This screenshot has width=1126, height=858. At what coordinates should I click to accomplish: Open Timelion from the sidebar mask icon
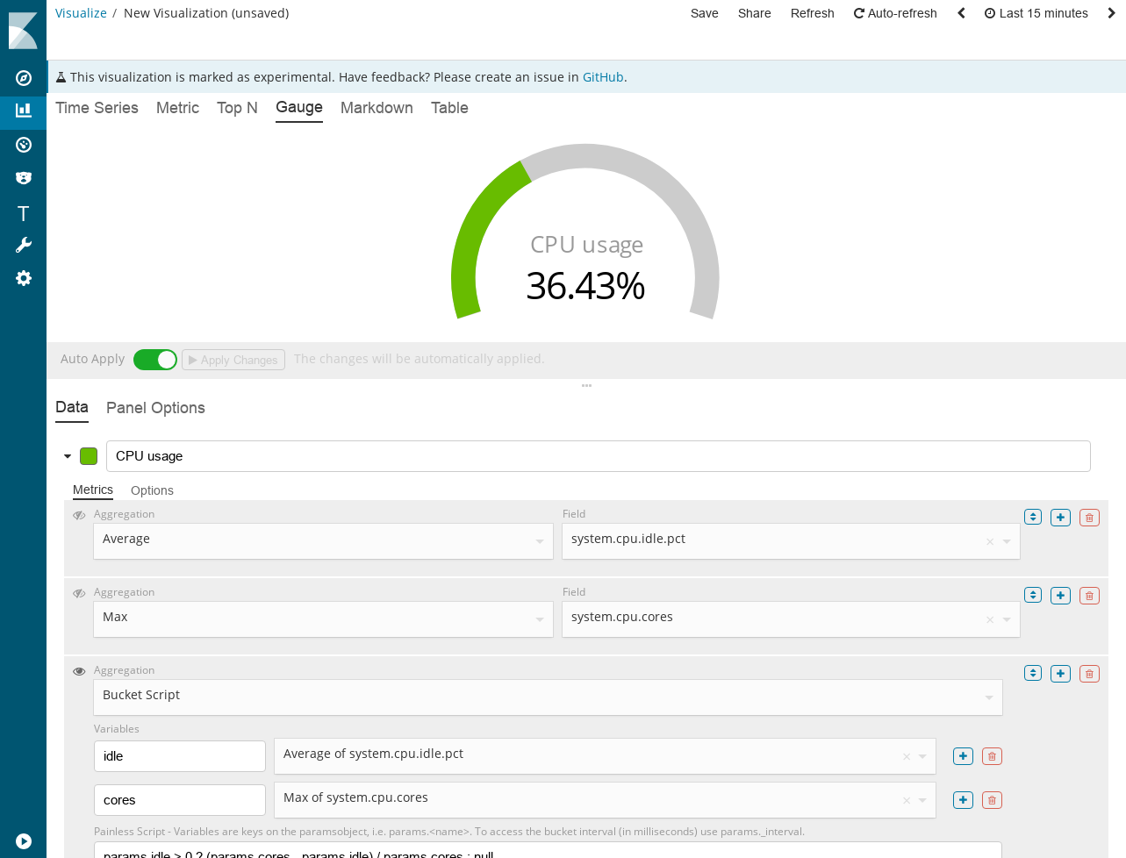click(24, 178)
